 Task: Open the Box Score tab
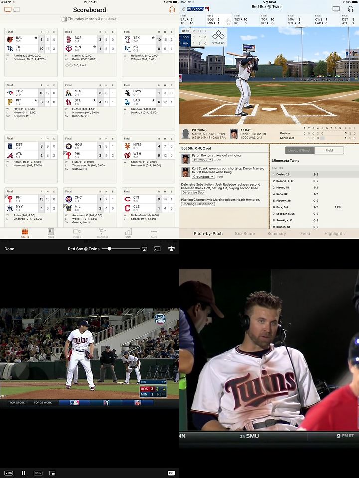(245, 233)
